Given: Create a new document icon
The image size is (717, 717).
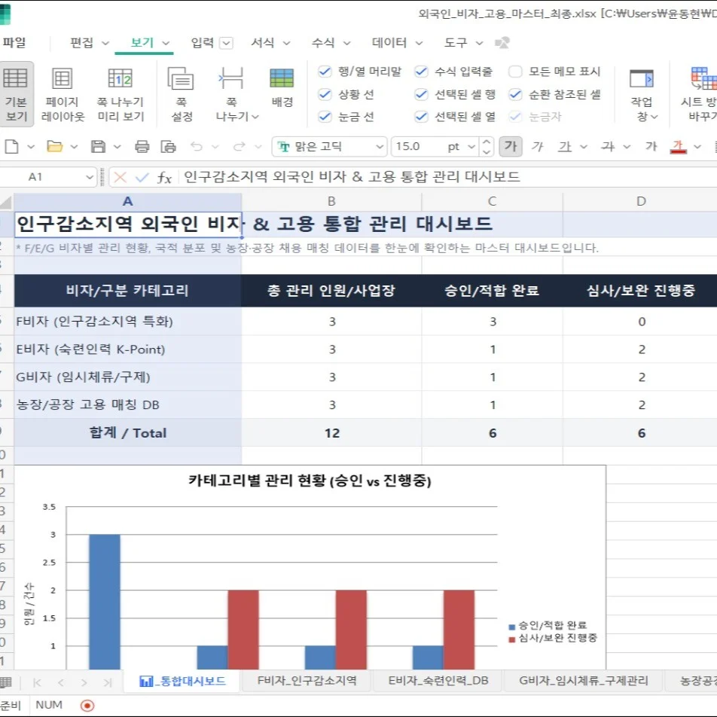Looking at the screenshot, I should (x=11, y=147).
